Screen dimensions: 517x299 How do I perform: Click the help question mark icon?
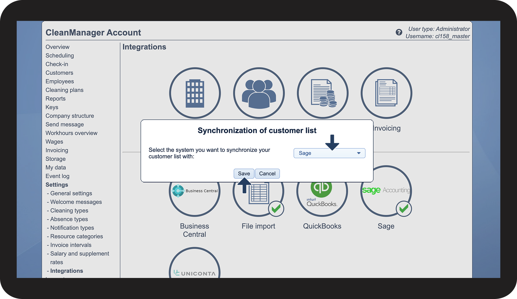pos(399,32)
